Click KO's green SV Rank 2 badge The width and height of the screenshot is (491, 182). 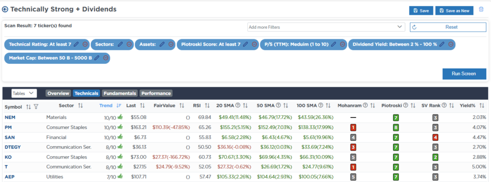point(435,157)
